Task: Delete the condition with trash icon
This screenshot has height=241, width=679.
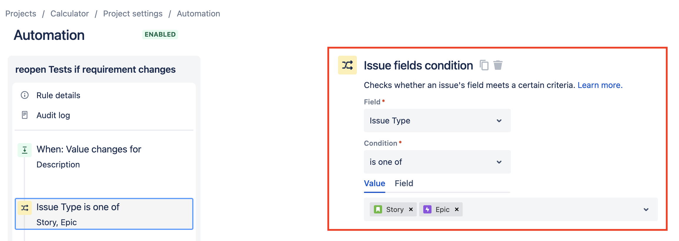Action: click(498, 65)
